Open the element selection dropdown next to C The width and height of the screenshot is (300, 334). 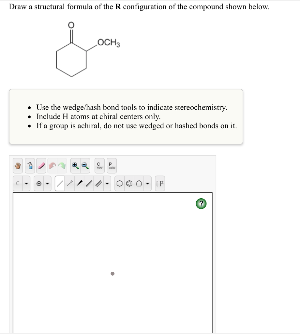25,183
